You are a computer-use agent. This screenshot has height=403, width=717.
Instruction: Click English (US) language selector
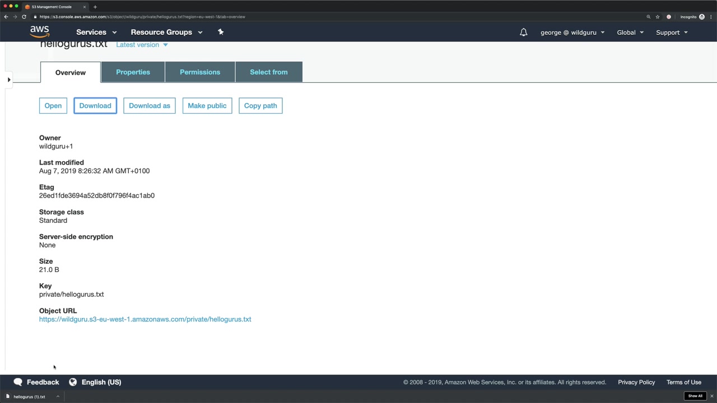point(101,382)
